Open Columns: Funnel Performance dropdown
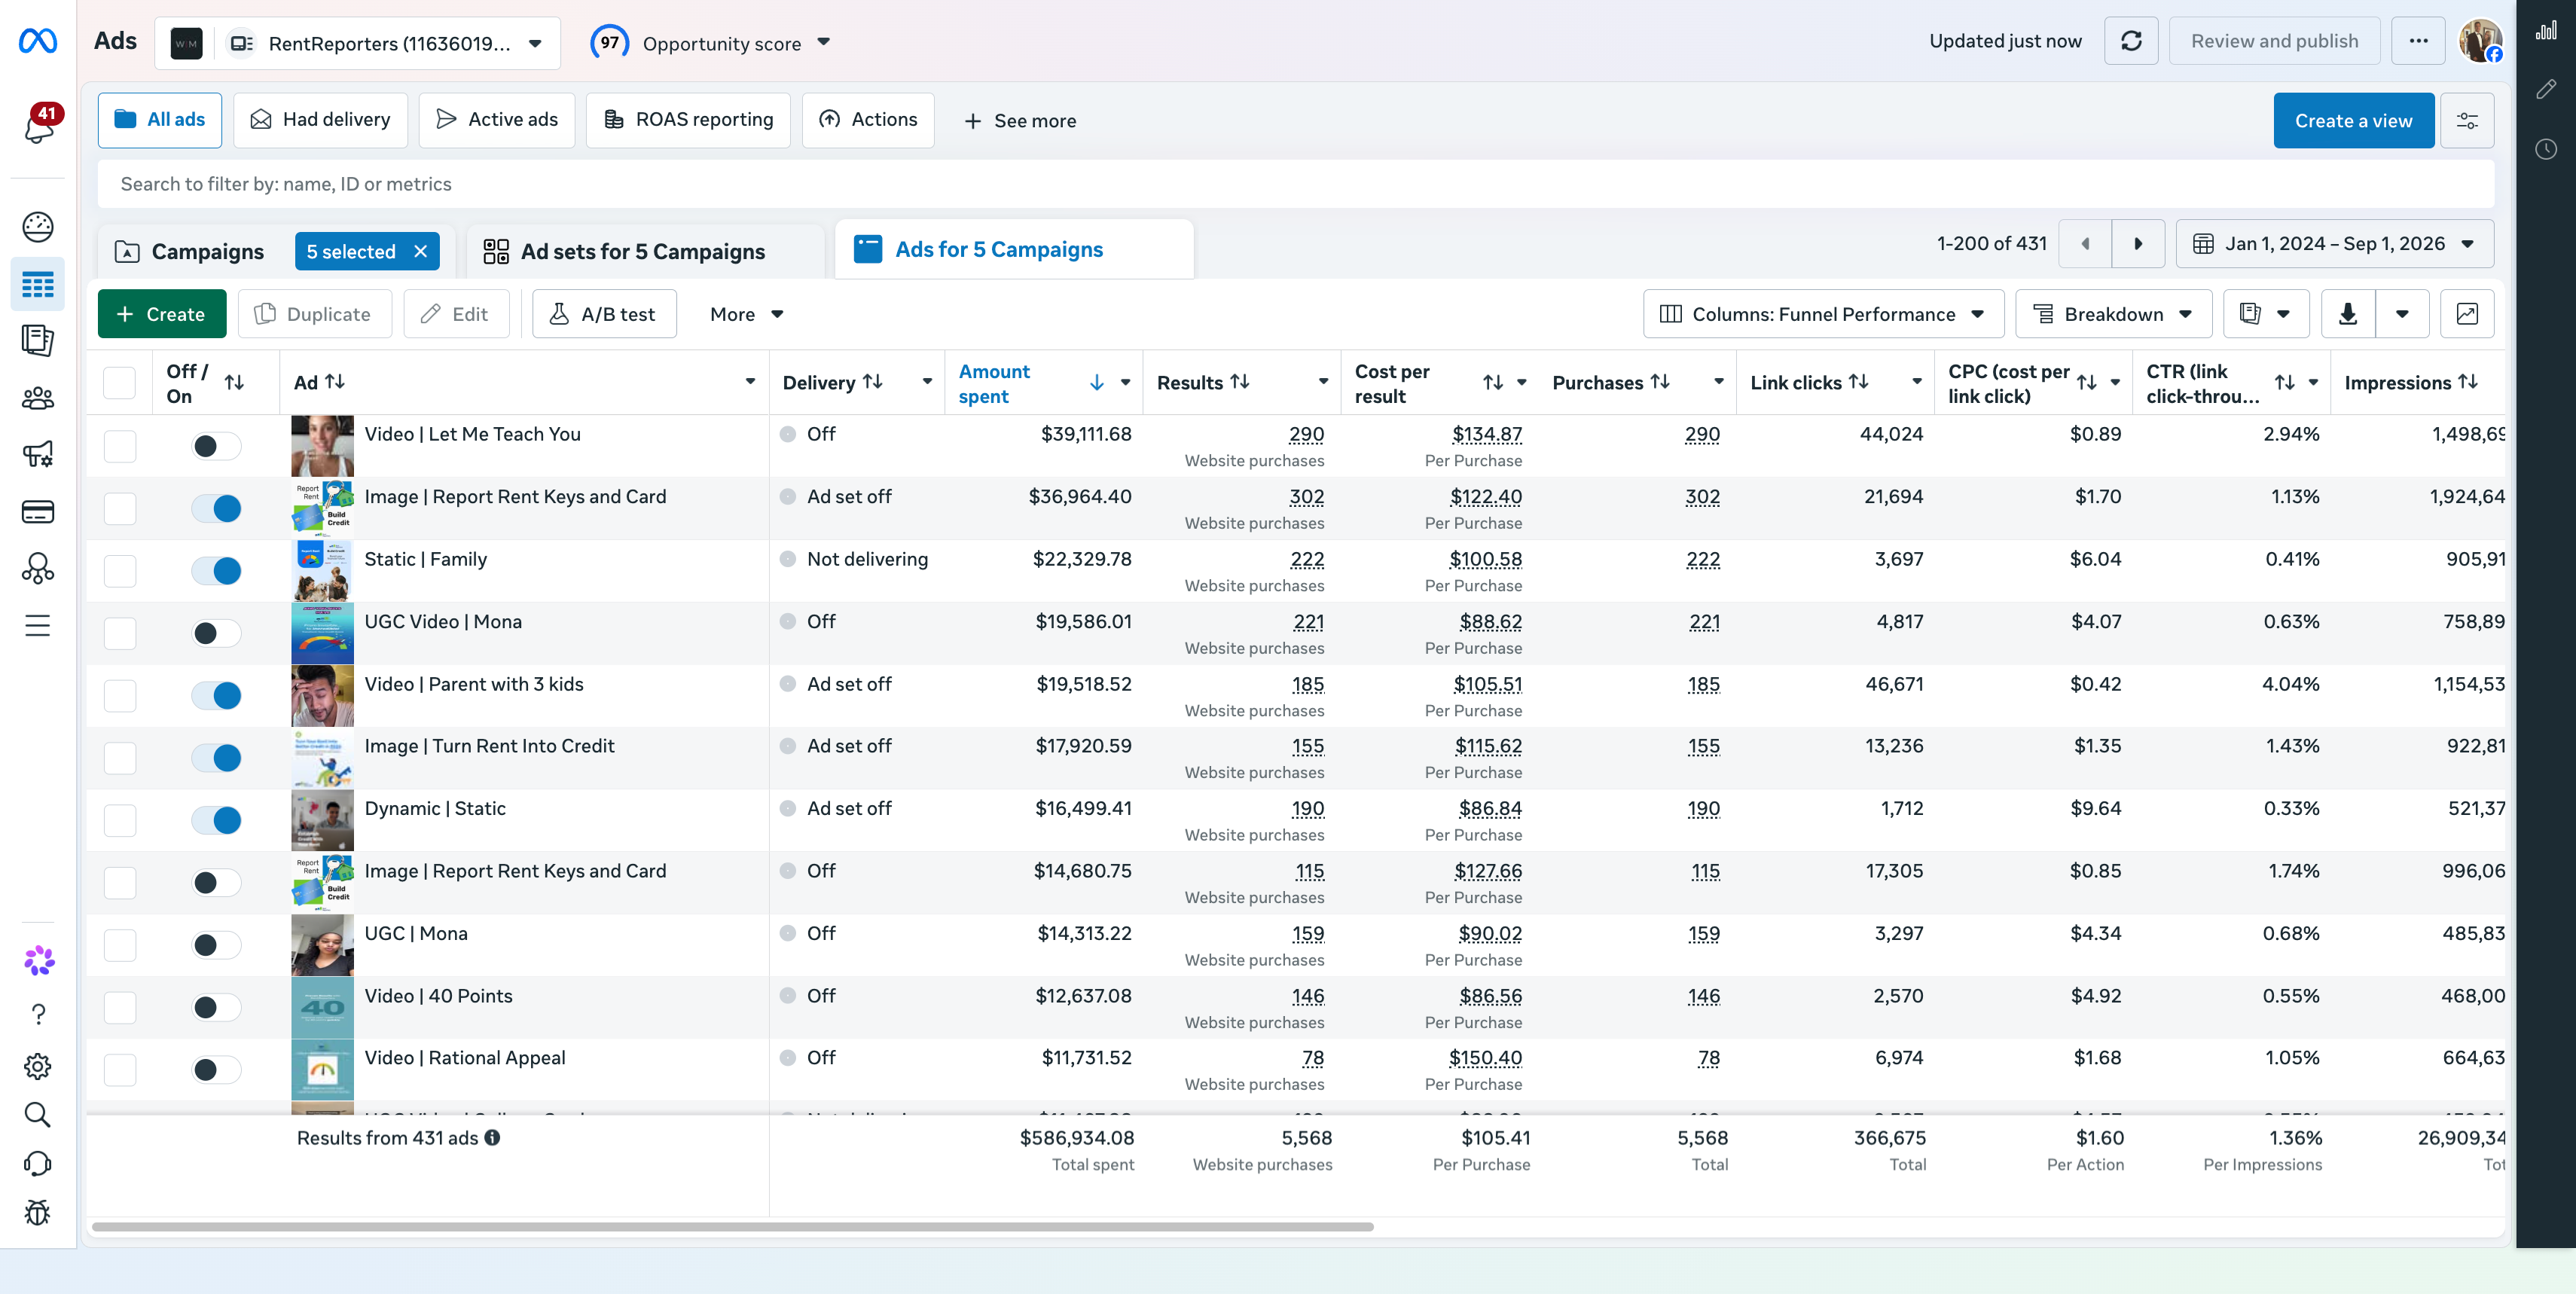2576x1294 pixels. point(1823,314)
